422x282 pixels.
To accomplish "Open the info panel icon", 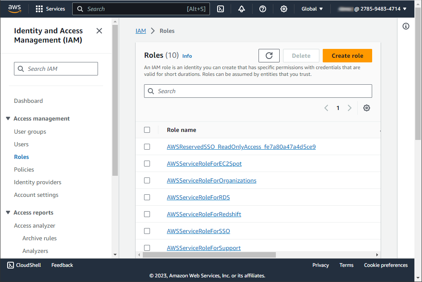I will 406,26.
